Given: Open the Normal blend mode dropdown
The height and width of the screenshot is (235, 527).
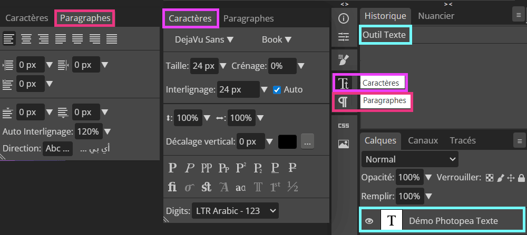Looking at the screenshot, I should click(x=409, y=159).
